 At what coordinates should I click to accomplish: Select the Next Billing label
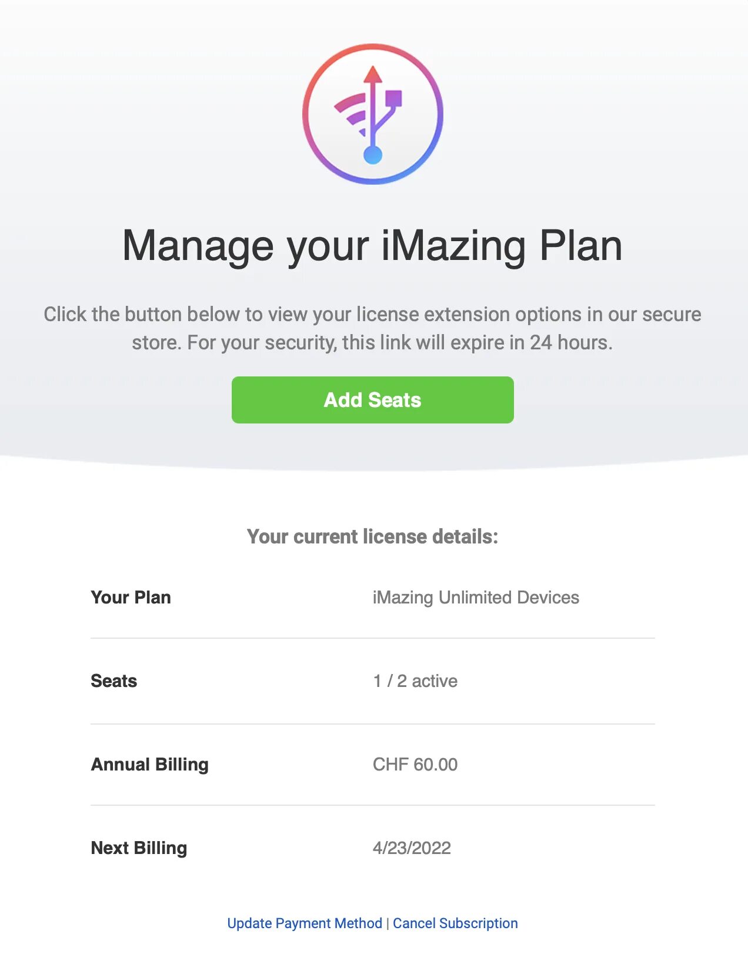(139, 848)
